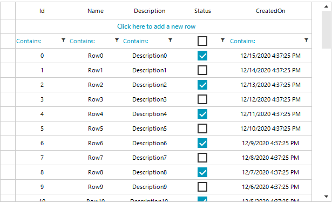Click the vertical scrollbar thumb
The width and height of the screenshot is (332, 203).
tap(326, 30)
